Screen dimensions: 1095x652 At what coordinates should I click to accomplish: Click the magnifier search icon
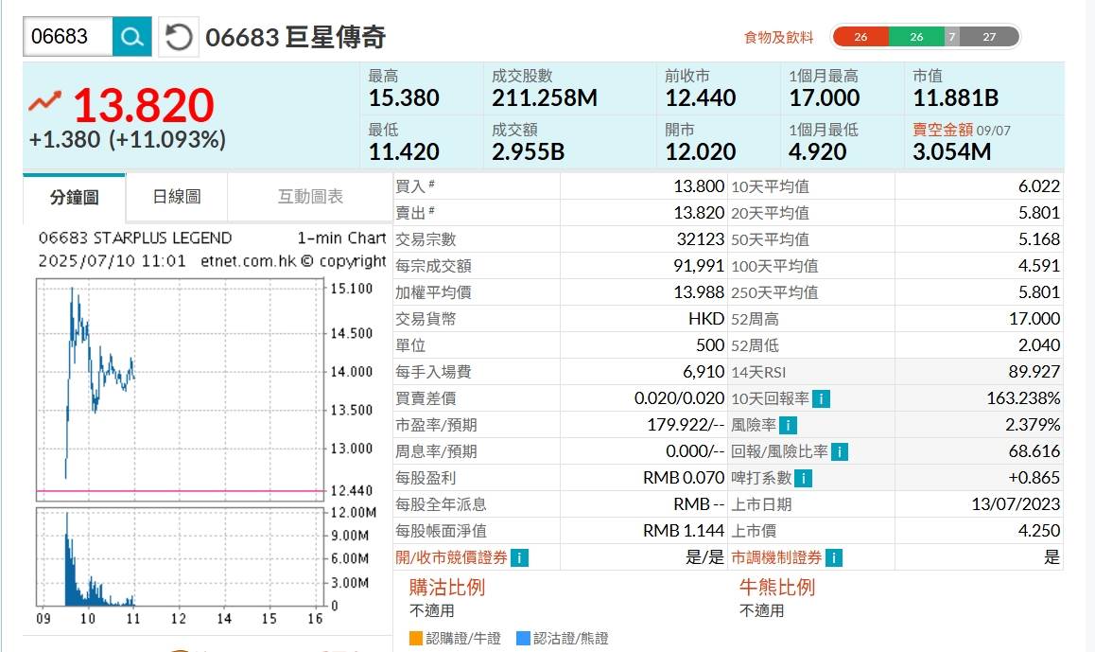[132, 37]
